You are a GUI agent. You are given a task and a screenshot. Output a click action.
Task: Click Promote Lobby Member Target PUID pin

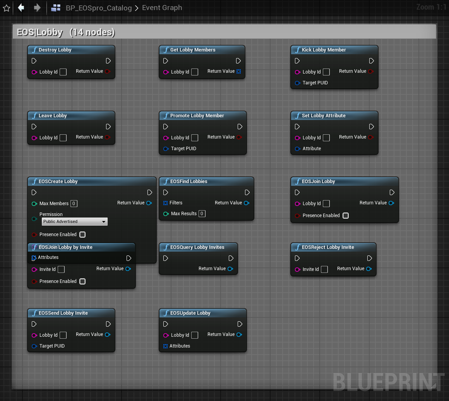pyautogui.click(x=166, y=149)
